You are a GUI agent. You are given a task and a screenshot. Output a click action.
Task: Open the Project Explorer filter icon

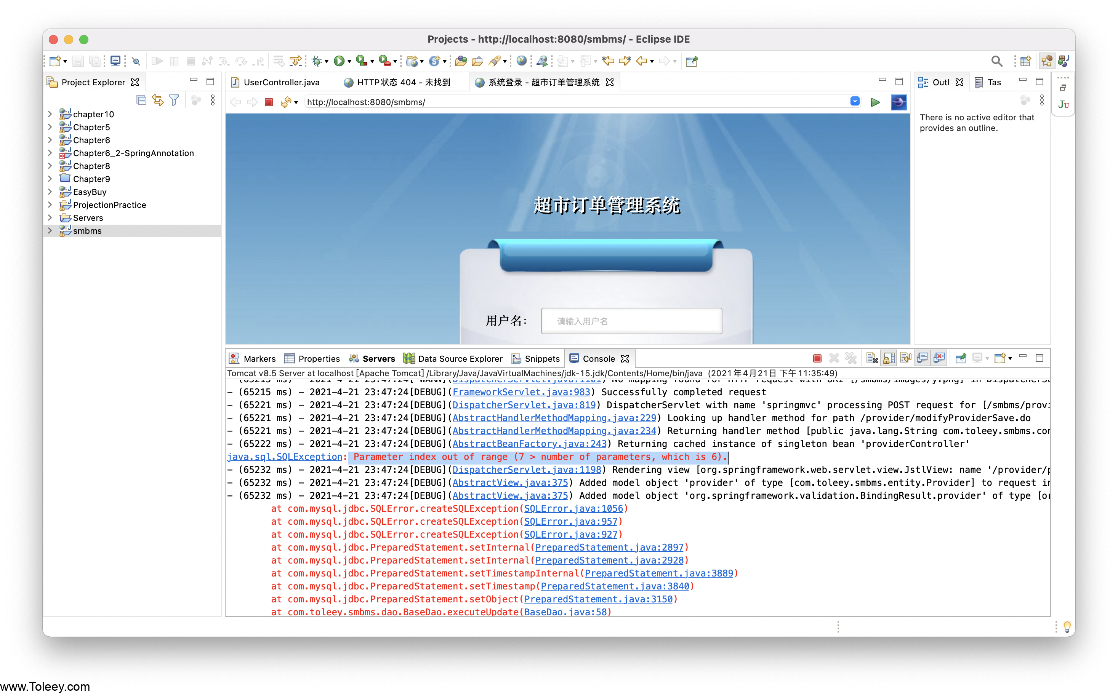(x=174, y=101)
